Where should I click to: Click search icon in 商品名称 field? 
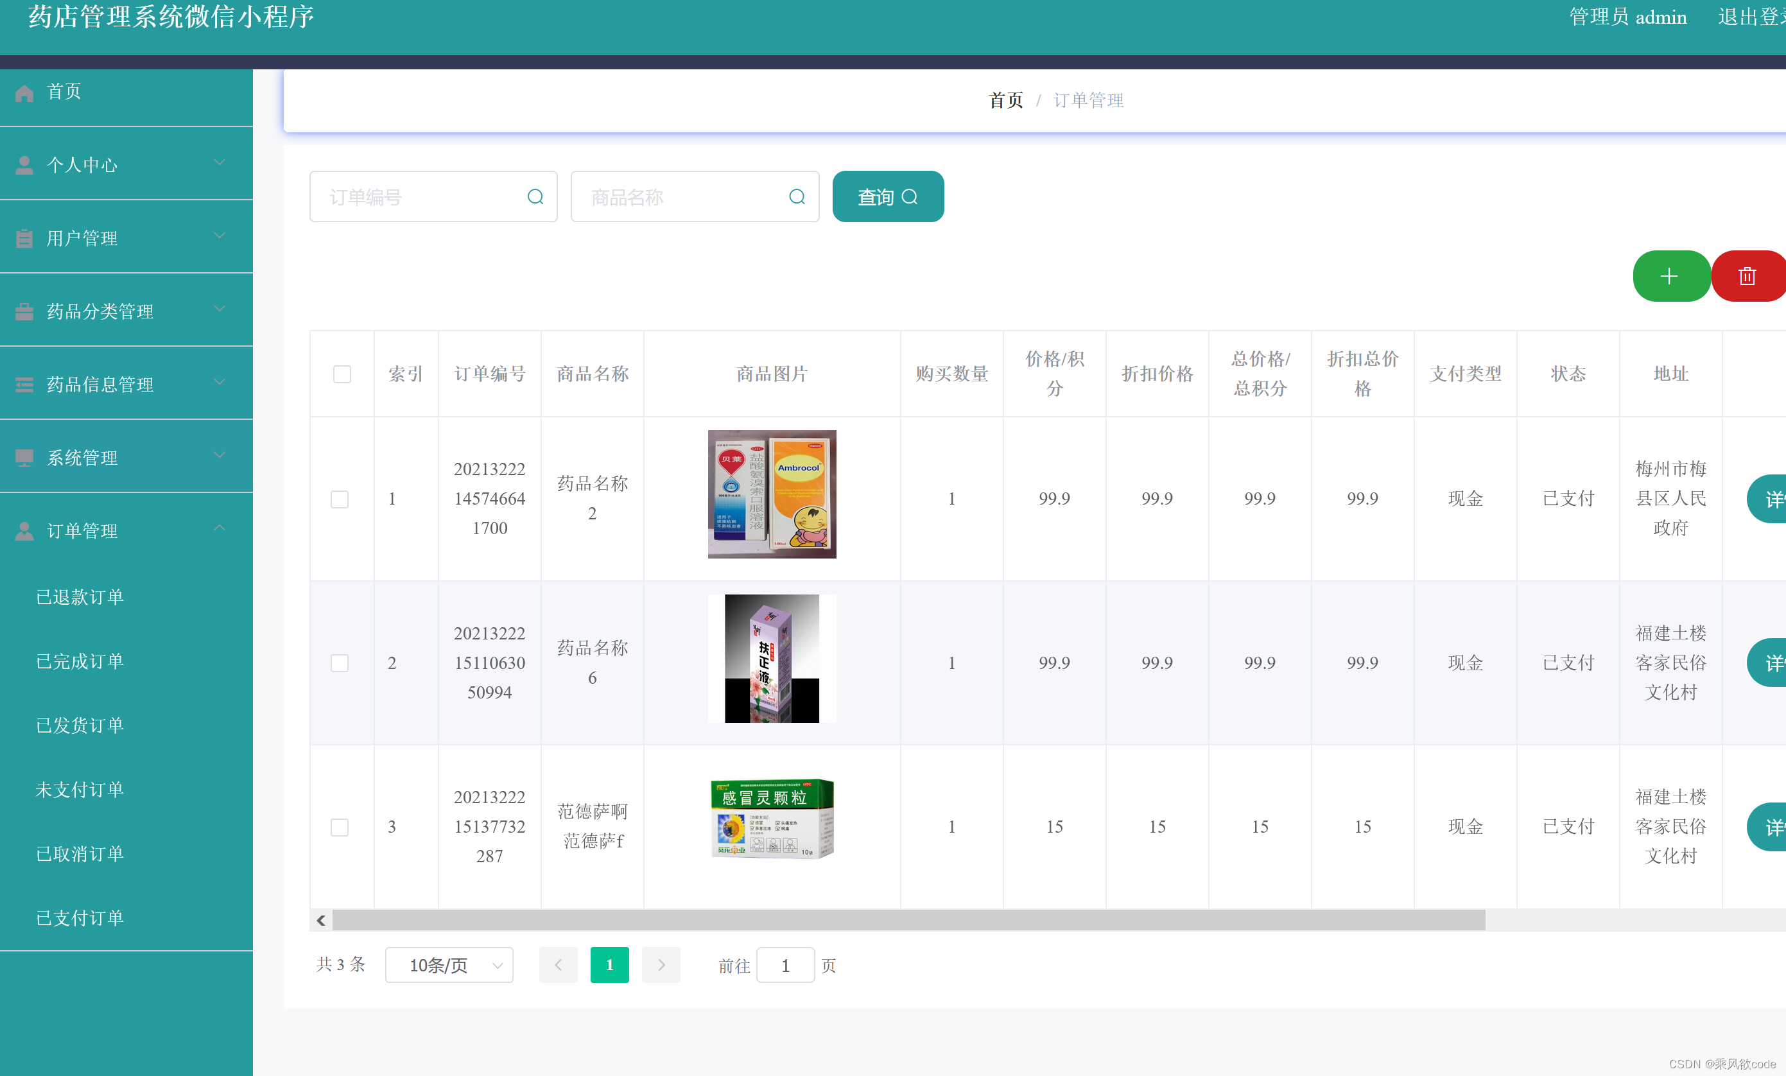click(797, 196)
